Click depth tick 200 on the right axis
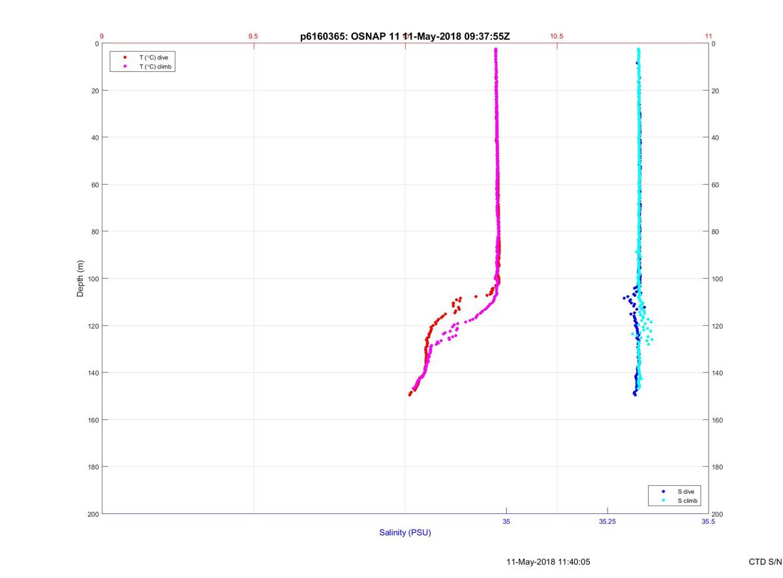The image size is (783, 578). [x=718, y=514]
